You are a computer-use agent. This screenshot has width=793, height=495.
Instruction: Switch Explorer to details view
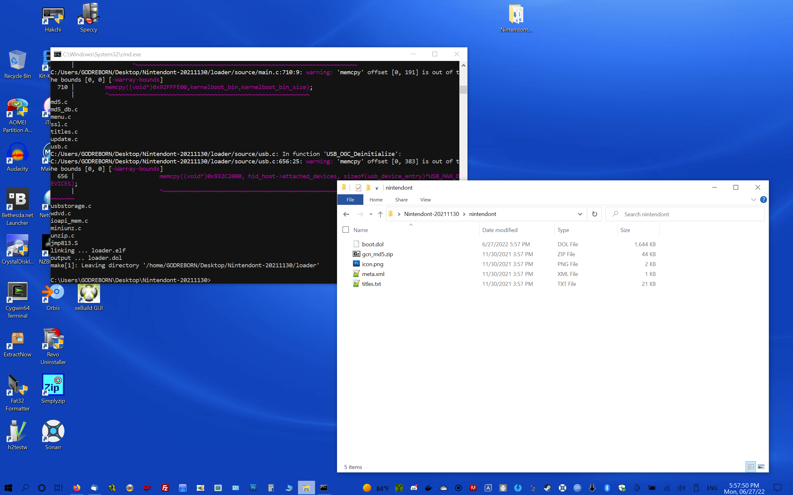750,467
